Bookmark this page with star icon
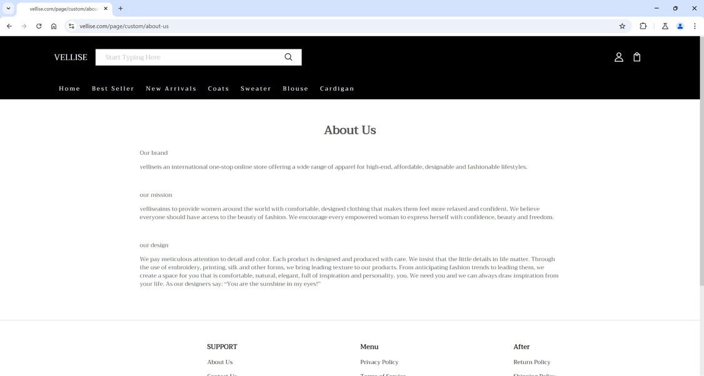The height and width of the screenshot is (376, 704). (x=622, y=26)
